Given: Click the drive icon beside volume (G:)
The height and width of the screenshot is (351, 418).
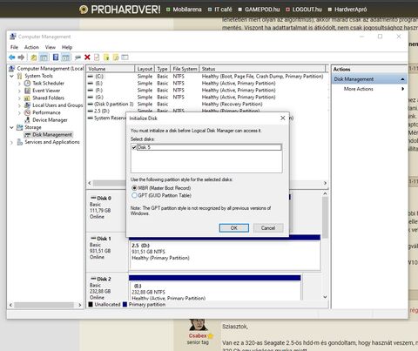Looking at the screenshot, I should (x=91, y=98).
